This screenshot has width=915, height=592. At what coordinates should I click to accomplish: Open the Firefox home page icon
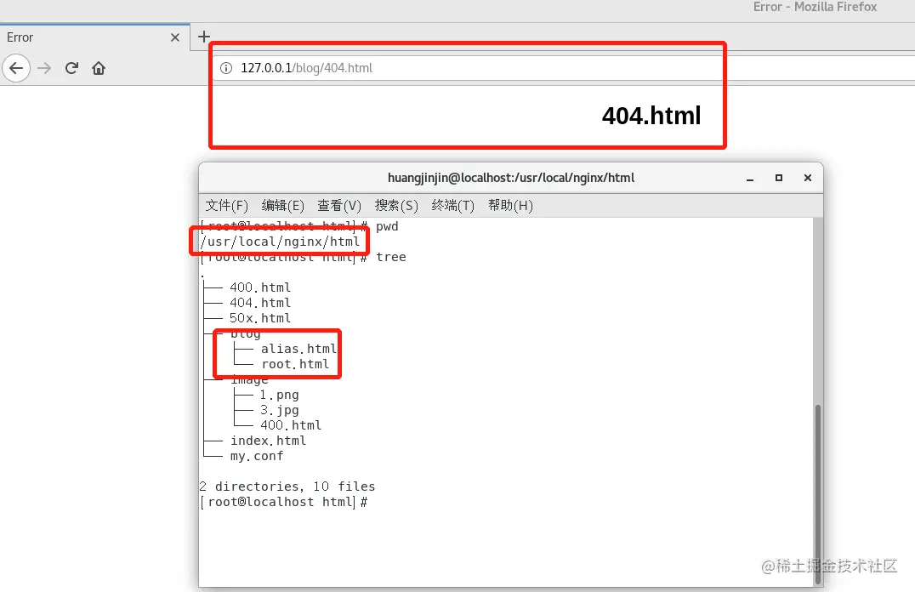99,68
